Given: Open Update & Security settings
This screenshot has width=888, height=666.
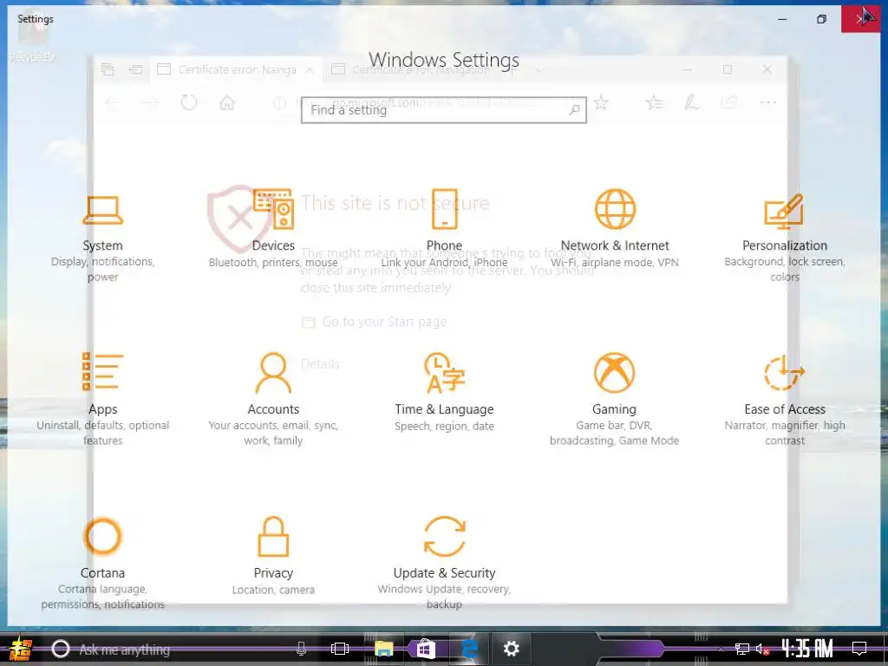Looking at the screenshot, I should click(x=445, y=564).
